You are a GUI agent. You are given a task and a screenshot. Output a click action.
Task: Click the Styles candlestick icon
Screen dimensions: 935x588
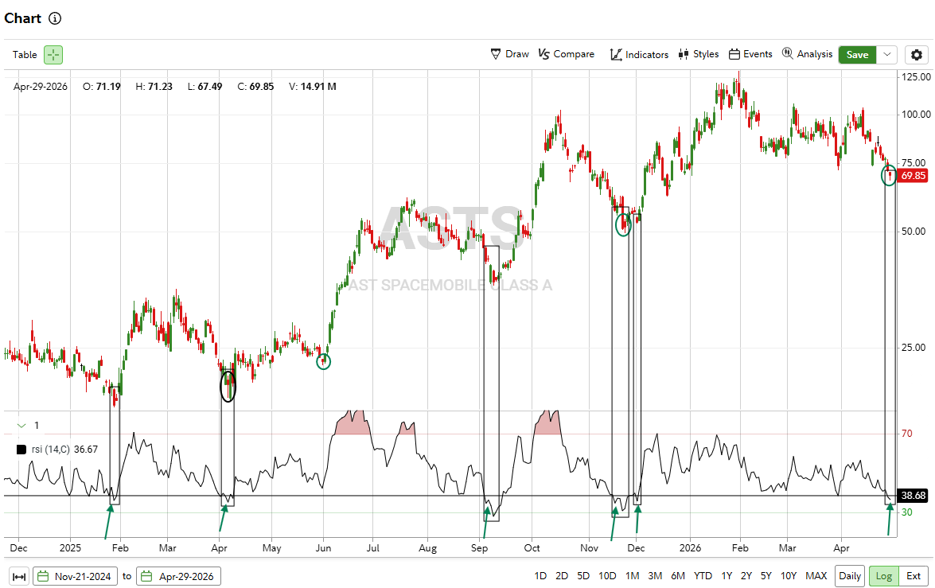pos(684,54)
